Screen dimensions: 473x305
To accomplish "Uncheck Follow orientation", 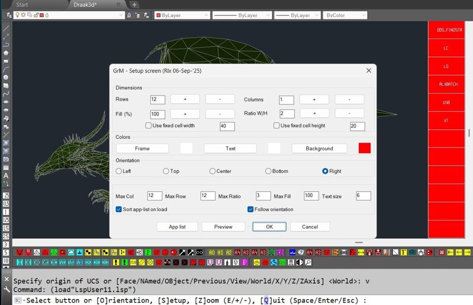I will (x=250, y=209).
